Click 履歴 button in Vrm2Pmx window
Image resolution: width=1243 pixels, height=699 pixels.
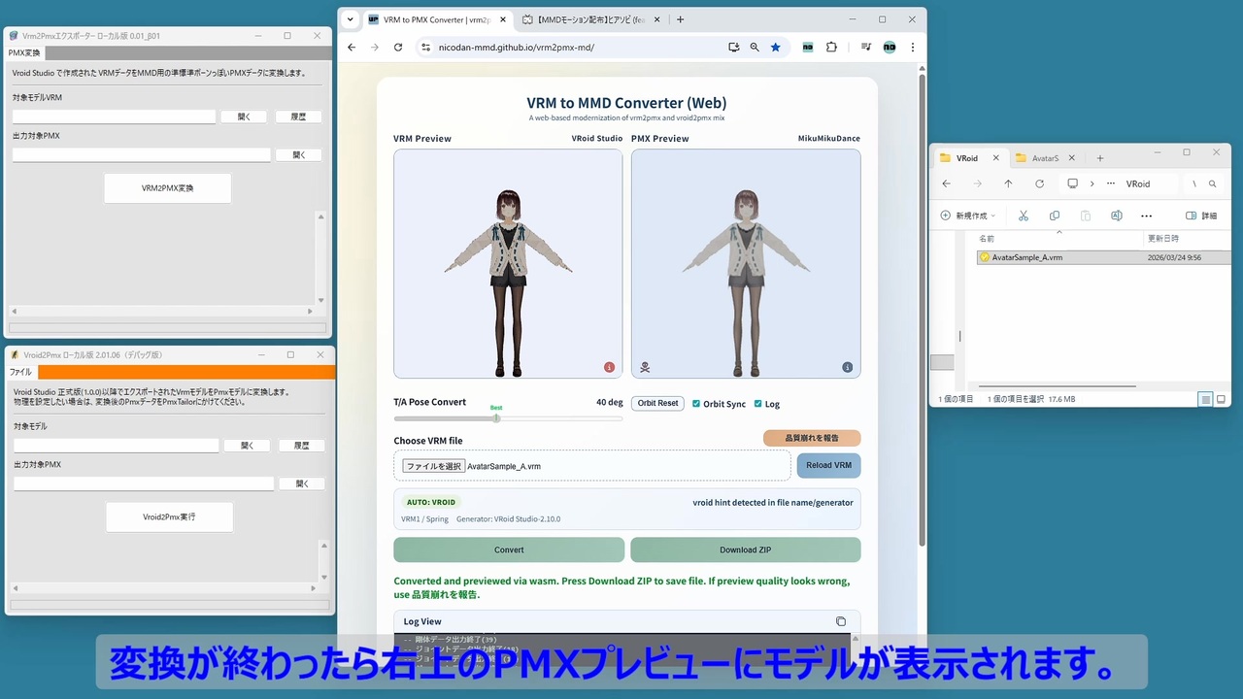(299, 116)
